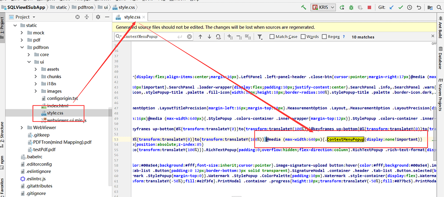
Task: Click the Build project hammer icon
Action: (x=304, y=7)
